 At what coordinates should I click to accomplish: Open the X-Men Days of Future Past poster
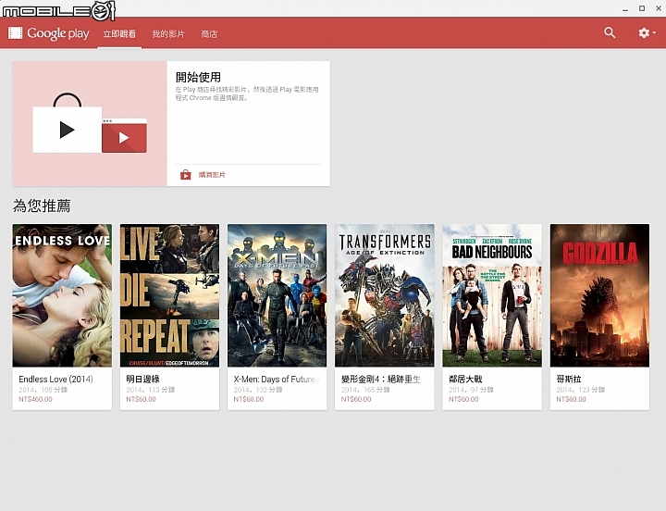[x=277, y=295]
